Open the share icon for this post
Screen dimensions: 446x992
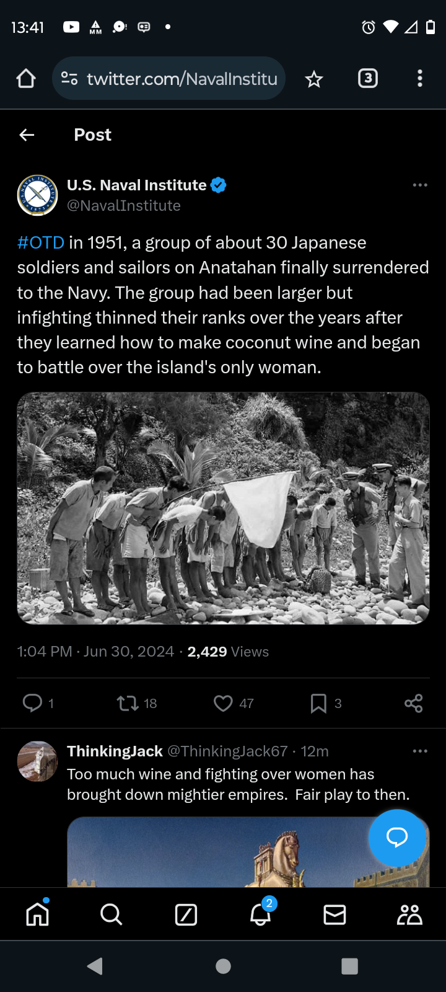pos(413,703)
